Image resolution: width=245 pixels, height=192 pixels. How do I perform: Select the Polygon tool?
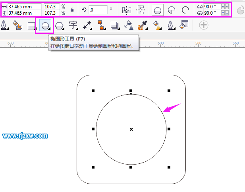(59, 26)
